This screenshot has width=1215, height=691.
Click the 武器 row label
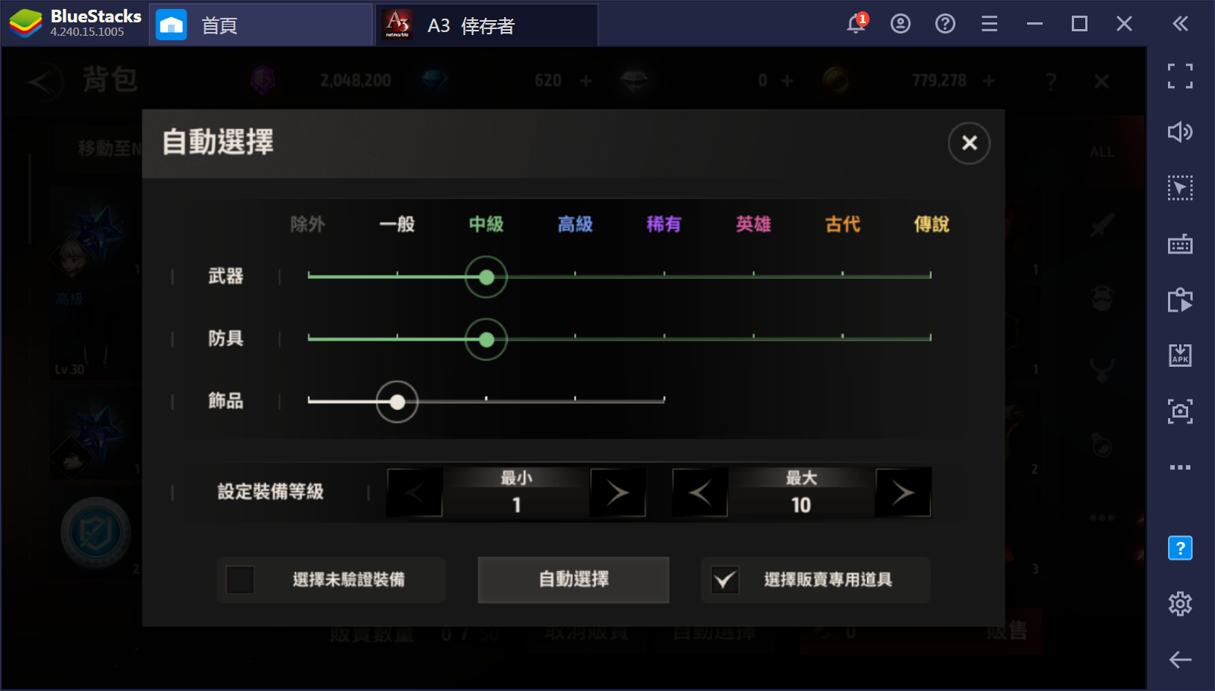coord(226,277)
